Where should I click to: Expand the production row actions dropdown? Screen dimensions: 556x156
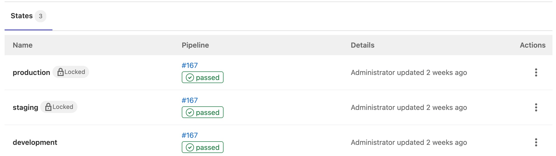536,72
